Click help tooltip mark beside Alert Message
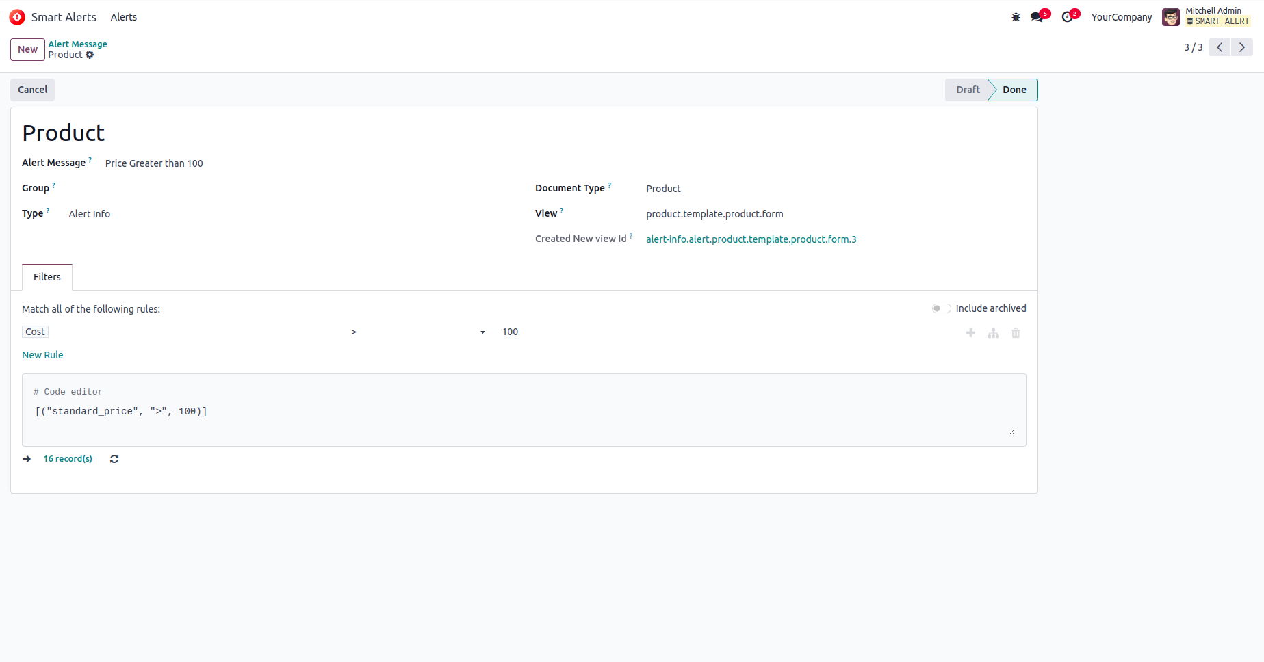 tap(90, 160)
